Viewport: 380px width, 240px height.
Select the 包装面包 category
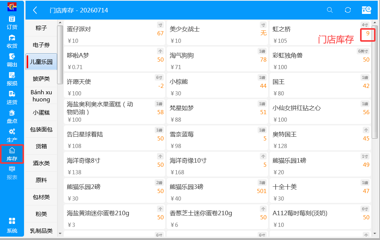click(x=41, y=130)
